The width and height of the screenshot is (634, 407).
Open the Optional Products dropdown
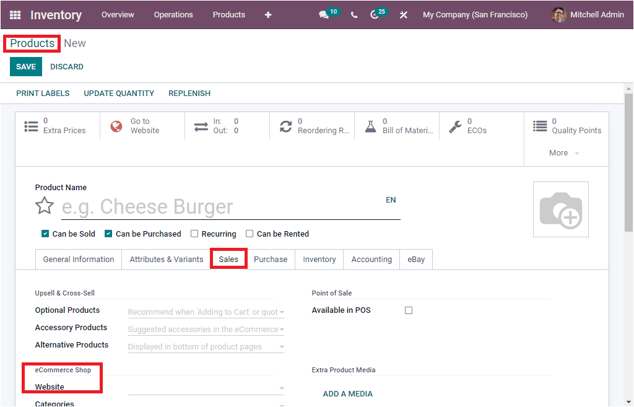(206, 312)
